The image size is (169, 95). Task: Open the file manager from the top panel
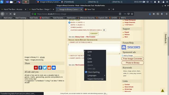[11, 2]
